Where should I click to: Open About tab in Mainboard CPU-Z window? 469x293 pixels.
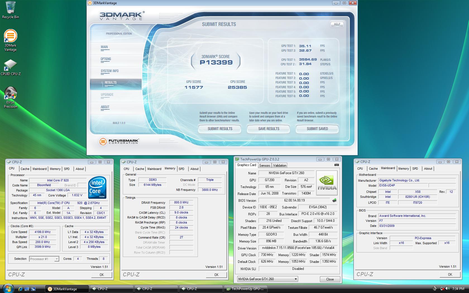[x=428, y=169]
